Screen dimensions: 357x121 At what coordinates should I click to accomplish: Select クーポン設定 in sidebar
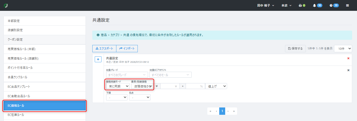[45, 40]
